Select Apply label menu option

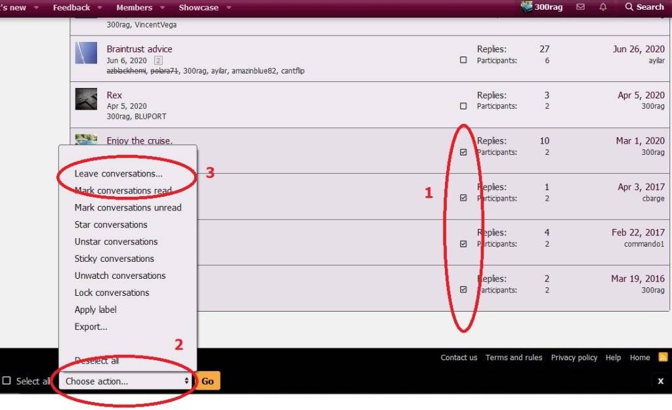[96, 310]
